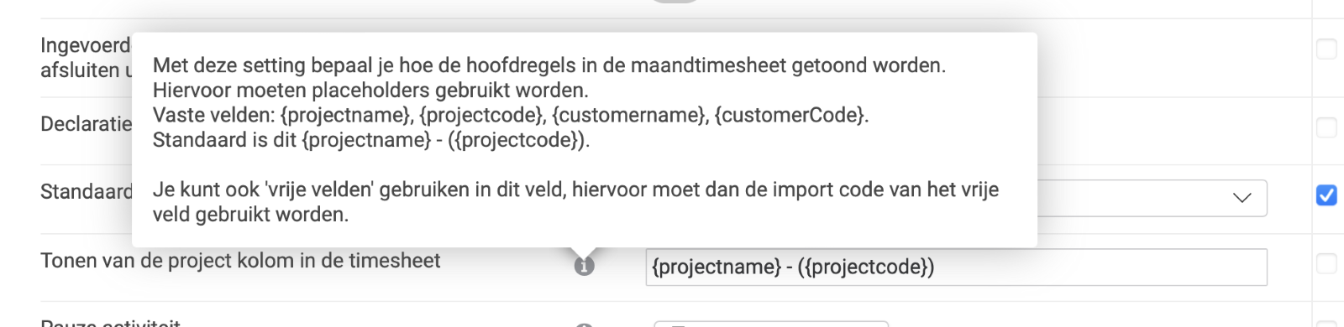The height and width of the screenshot is (327, 1344).
Task: Click the Pauze activiteit label
Action: click(x=110, y=323)
